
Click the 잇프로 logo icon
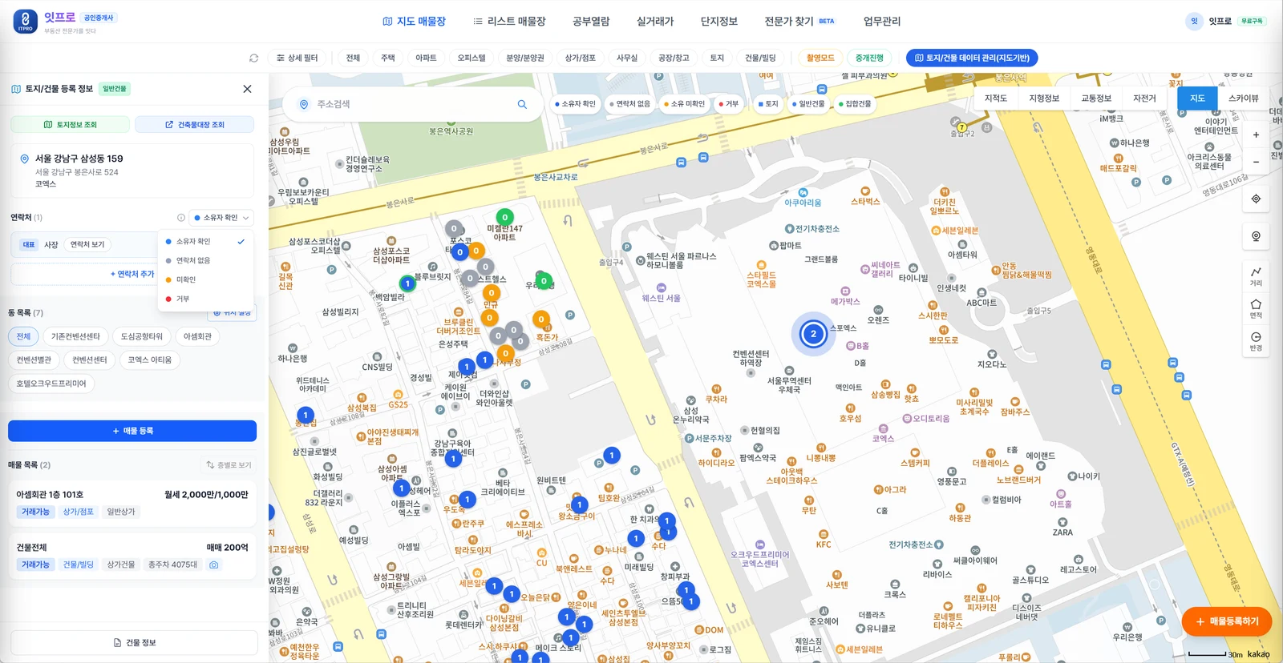point(26,22)
